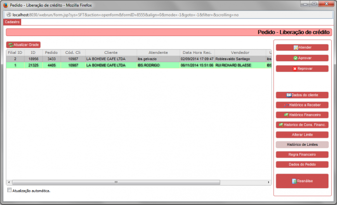
Task: Click atendente cell IBS.RODRIGO
Action: 158,65
